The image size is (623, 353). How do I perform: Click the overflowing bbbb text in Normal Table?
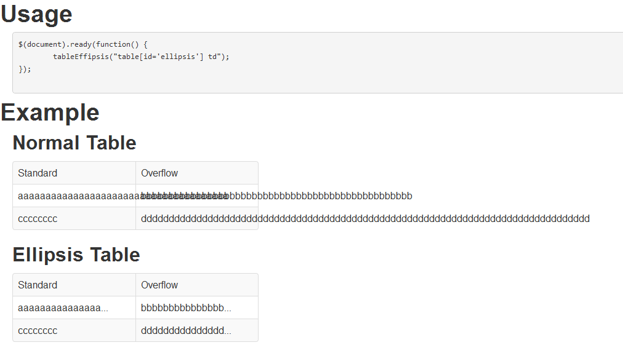coord(320,196)
